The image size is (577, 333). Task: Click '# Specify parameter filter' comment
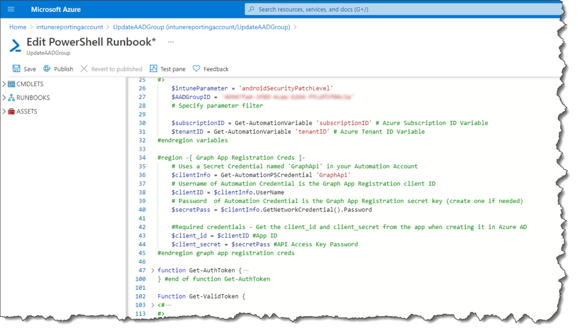click(x=217, y=106)
